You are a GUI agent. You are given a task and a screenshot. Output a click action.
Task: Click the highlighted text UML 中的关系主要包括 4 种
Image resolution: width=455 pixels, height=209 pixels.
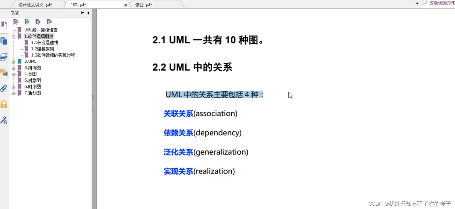(x=214, y=94)
